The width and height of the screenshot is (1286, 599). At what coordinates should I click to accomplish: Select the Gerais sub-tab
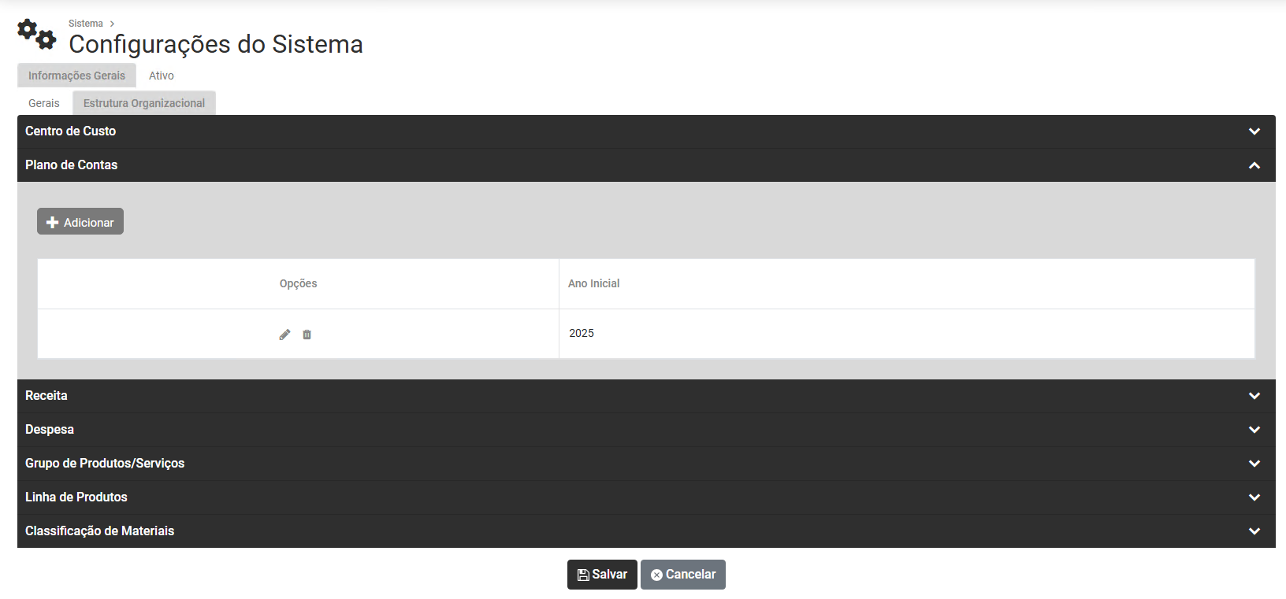tap(44, 103)
